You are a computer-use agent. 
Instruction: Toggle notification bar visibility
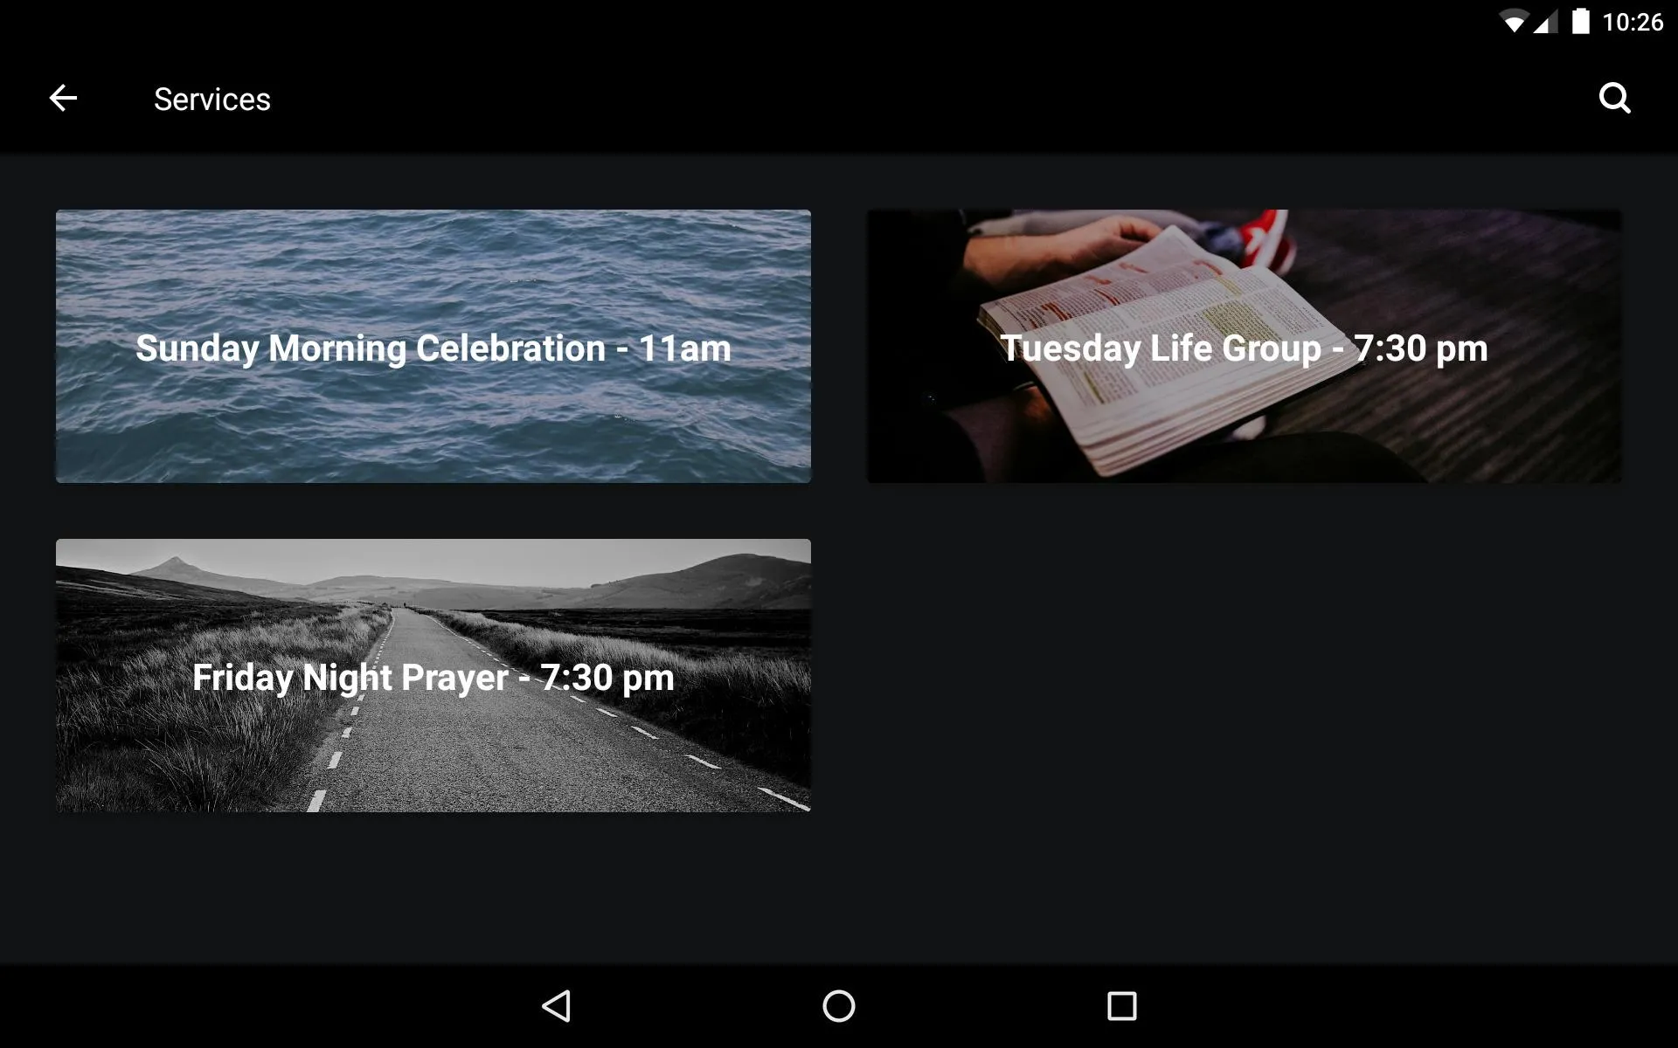tap(838, 22)
